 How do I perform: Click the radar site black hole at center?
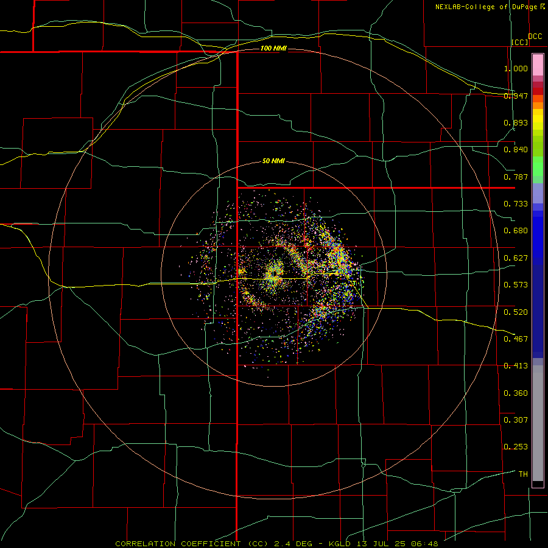click(x=275, y=273)
